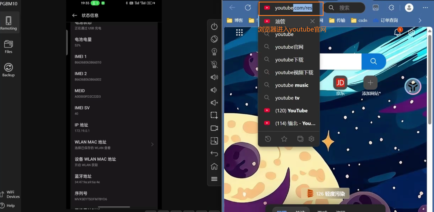Lower the device volume
This screenshot has width=434, height=212.
pyautogui.click(x=214, y=90)
